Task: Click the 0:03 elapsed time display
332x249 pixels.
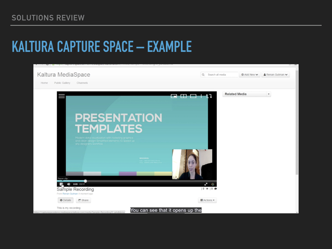Action: coord(75,184)
